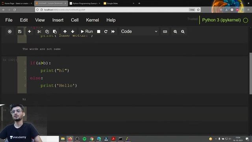Image resolution: width=252 pixels, height=142 pixels.
Task: Open the cell type Code dropdown
Action: 139,32
